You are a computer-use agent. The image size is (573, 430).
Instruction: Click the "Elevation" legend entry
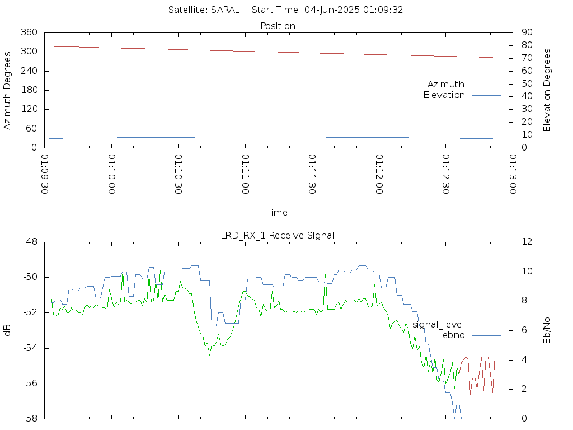444,95
